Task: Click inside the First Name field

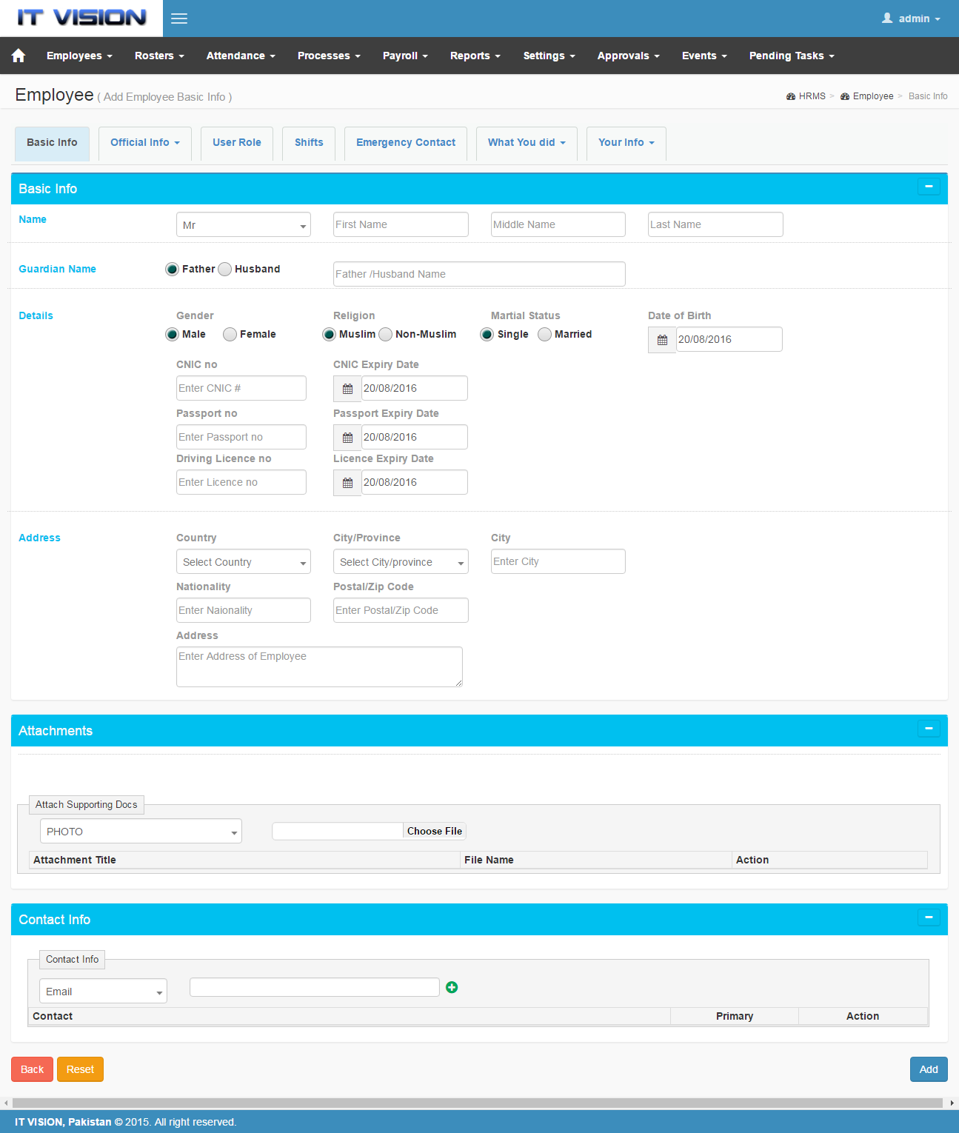Action: [x=400, y=224]
